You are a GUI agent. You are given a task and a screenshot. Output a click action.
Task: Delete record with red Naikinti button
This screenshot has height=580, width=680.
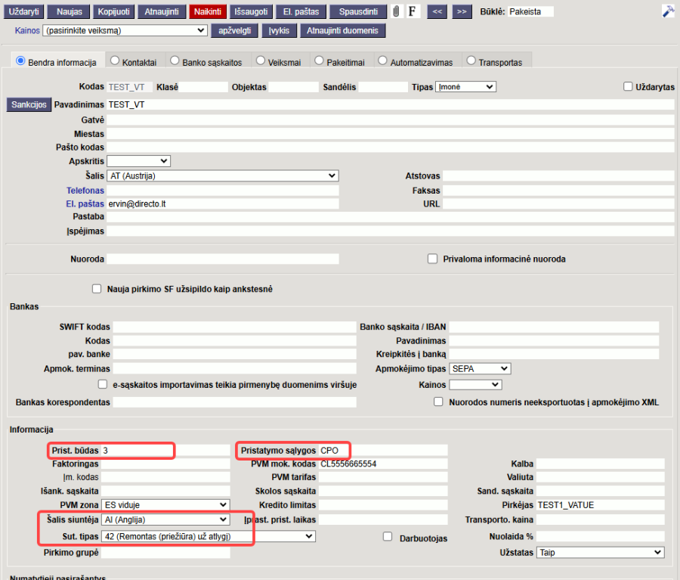coord(208,12)
